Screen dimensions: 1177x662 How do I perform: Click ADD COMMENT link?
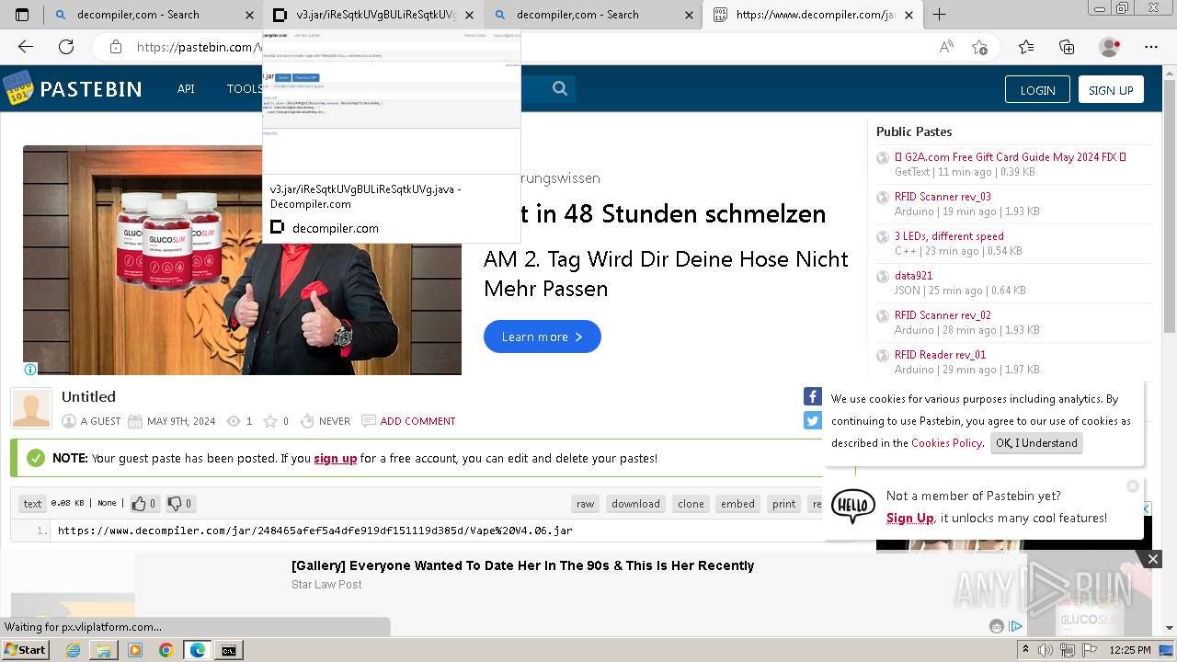click(417, 421)
